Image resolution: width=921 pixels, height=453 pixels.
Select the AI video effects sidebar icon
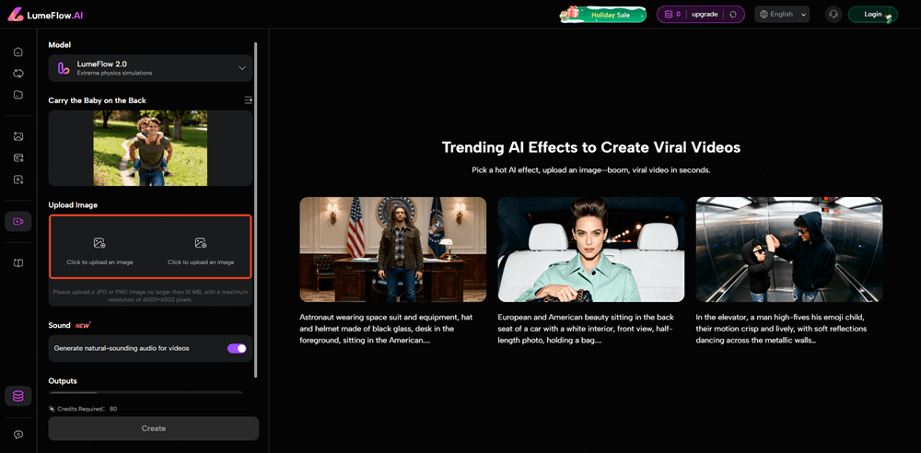click(18, 221)
